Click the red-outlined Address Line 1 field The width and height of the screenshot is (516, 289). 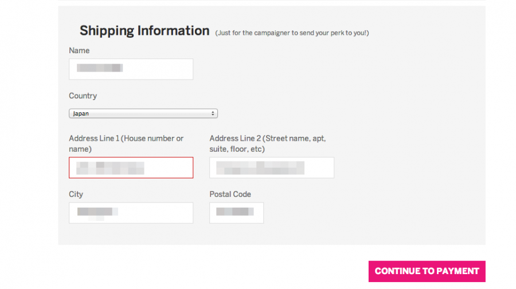(131, 168)
